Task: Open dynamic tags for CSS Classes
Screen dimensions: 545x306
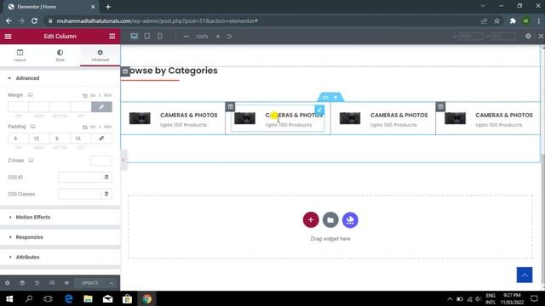Action: tap(106, 194)
